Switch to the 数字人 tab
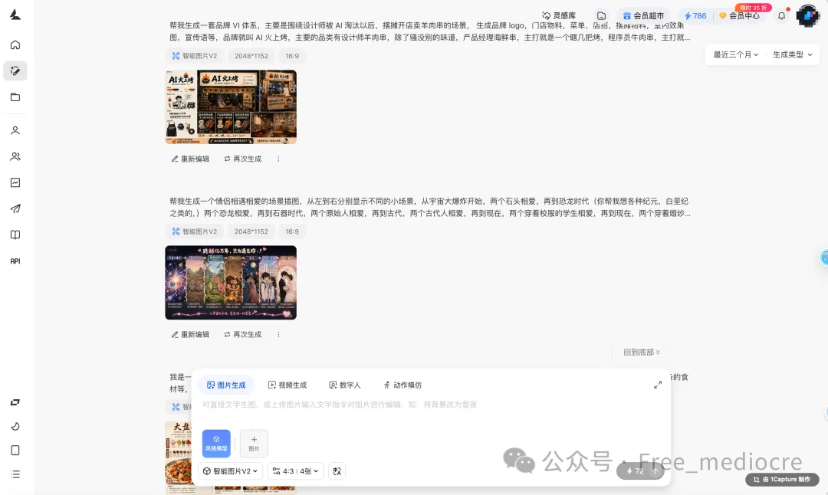Image resolution: width=828 pixels, height=495 pixels. (345, 385)
